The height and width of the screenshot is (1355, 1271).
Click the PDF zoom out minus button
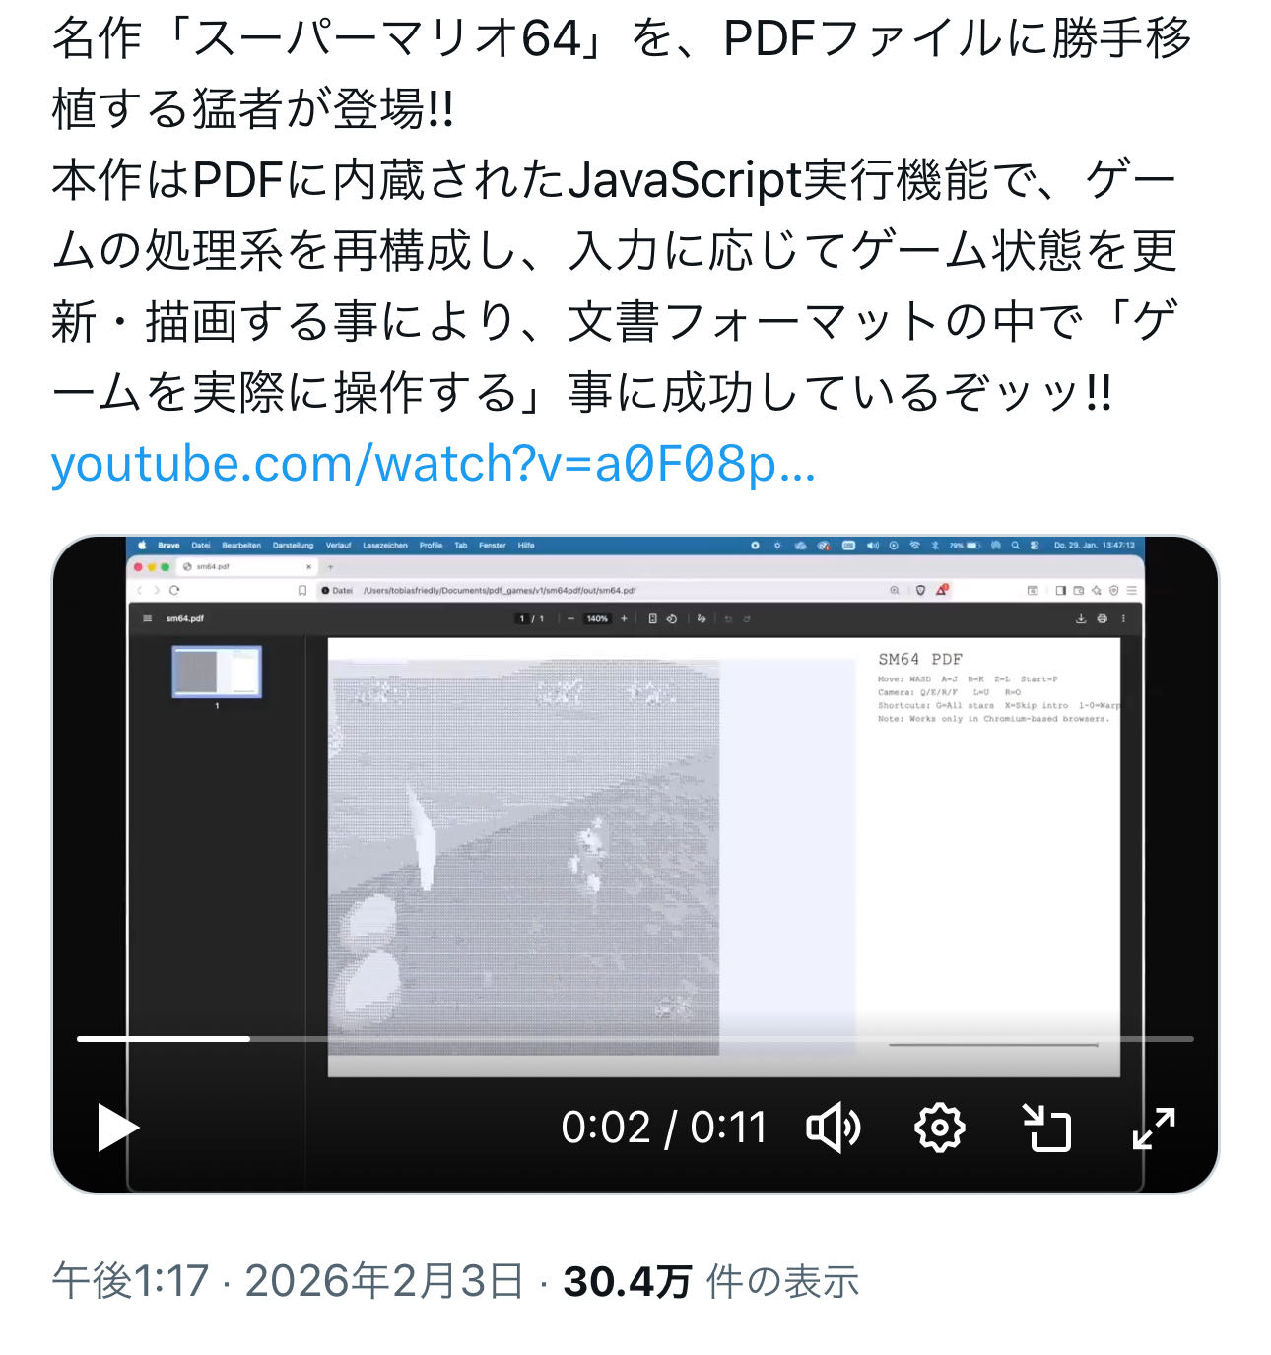pyautogui.click(x=570, y=618)
